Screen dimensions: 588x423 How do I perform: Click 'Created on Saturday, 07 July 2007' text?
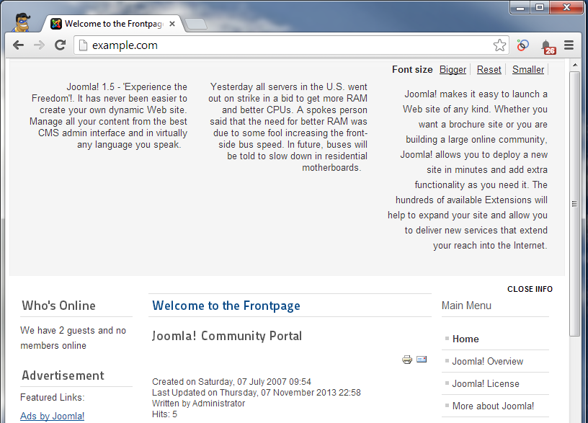(219, 382)
